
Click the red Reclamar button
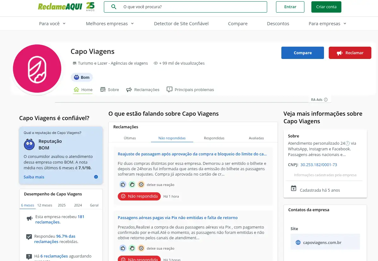tap(350, 53)
